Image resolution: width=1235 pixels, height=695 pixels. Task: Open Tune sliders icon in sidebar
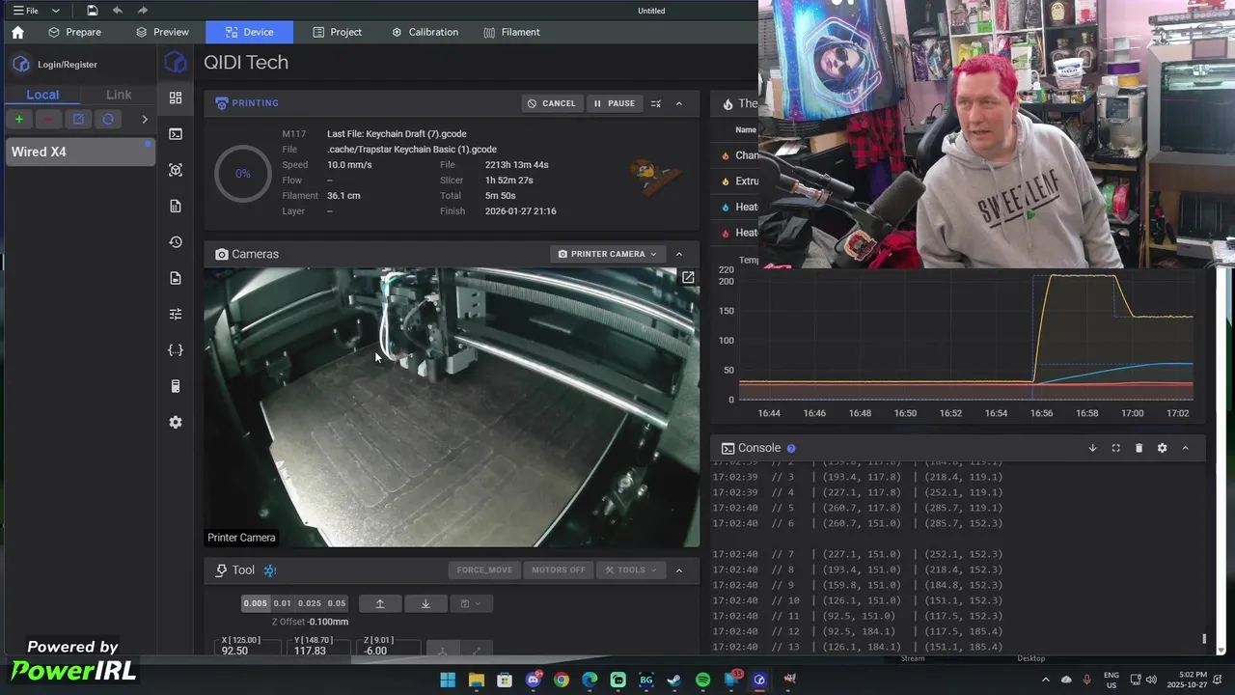click(x=176, y=314)
